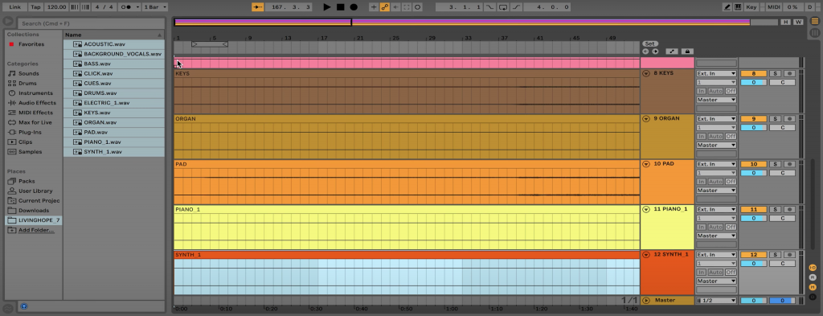Open the Clips category

pos(25,142)
